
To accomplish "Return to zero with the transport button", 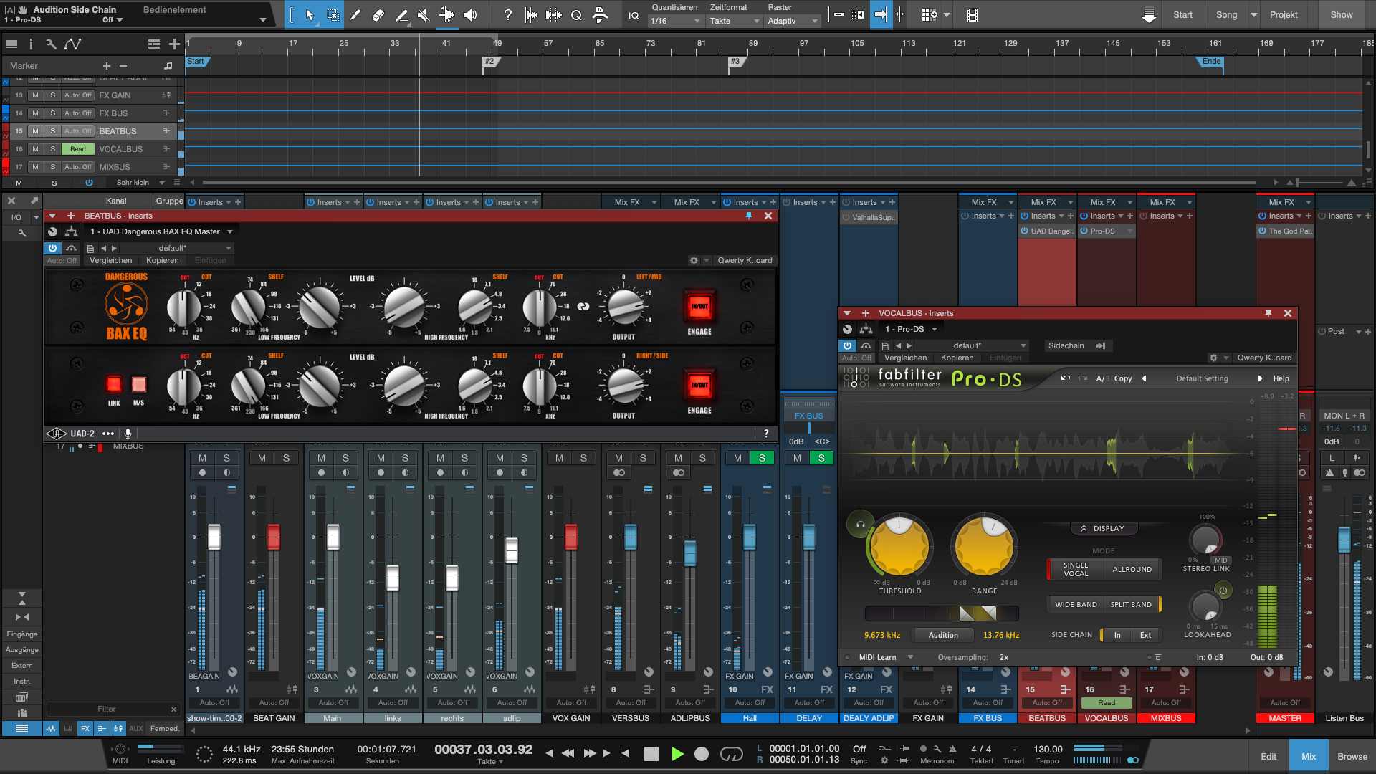I will 625,753.
